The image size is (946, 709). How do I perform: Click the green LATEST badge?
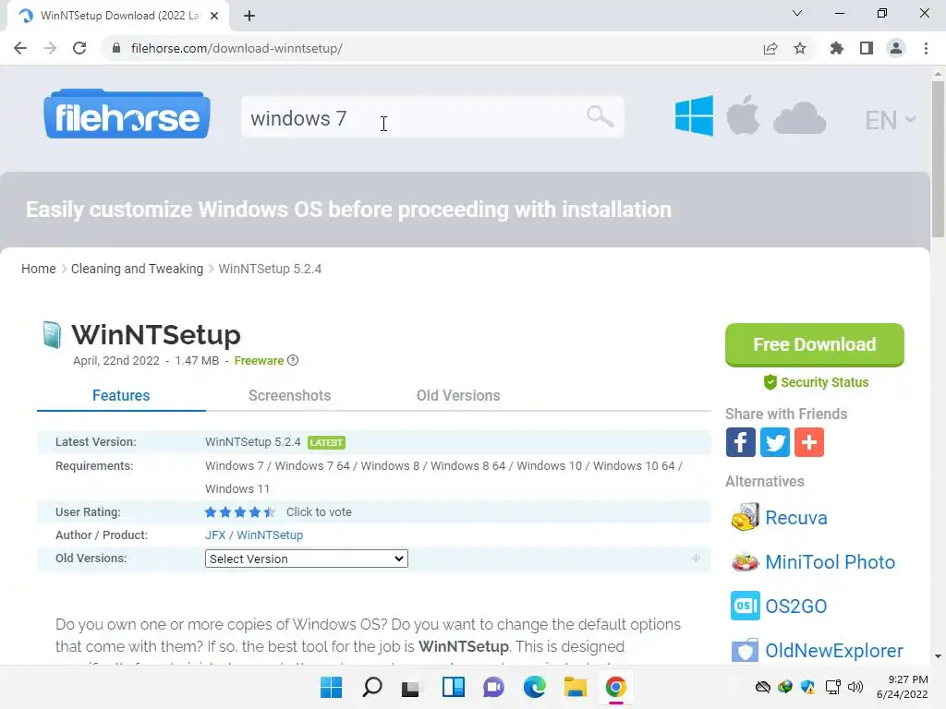[x=326, y=442]
